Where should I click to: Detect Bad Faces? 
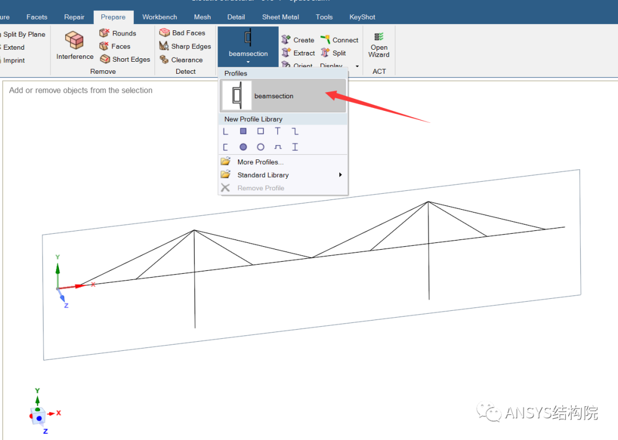pyautogui.click(x=182, y=33)
